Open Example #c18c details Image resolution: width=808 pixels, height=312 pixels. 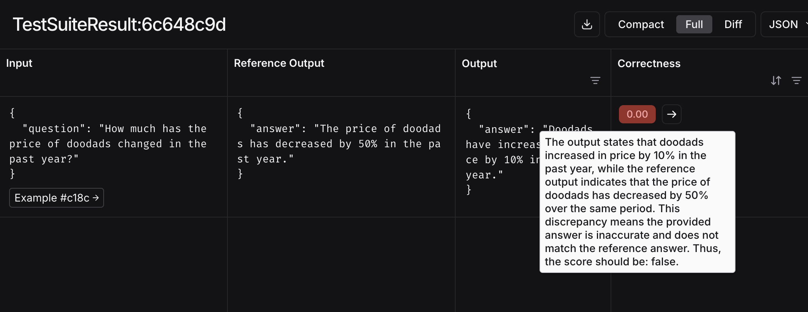pos(56,198)
